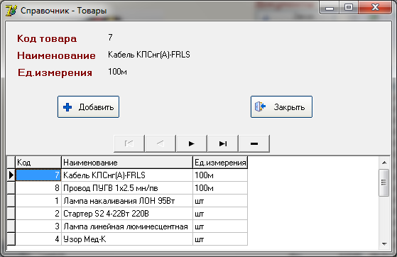Select code cell with value 8
The width and height of the screenshot is (397, 257).
click(x=38, y=188)
